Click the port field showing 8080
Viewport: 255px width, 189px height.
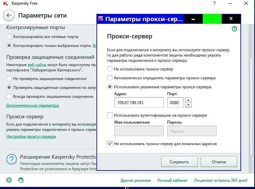click(x=175, y=102)
